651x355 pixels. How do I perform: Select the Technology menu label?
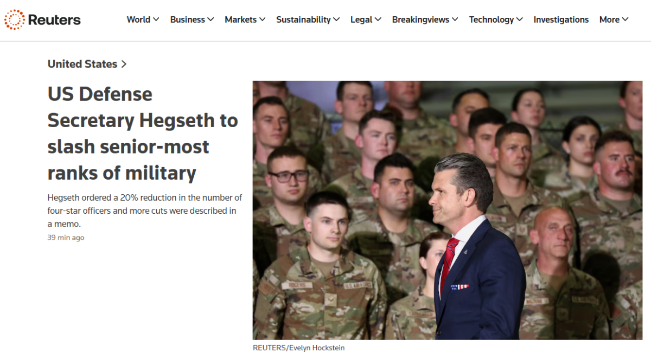tap(492, 19)
